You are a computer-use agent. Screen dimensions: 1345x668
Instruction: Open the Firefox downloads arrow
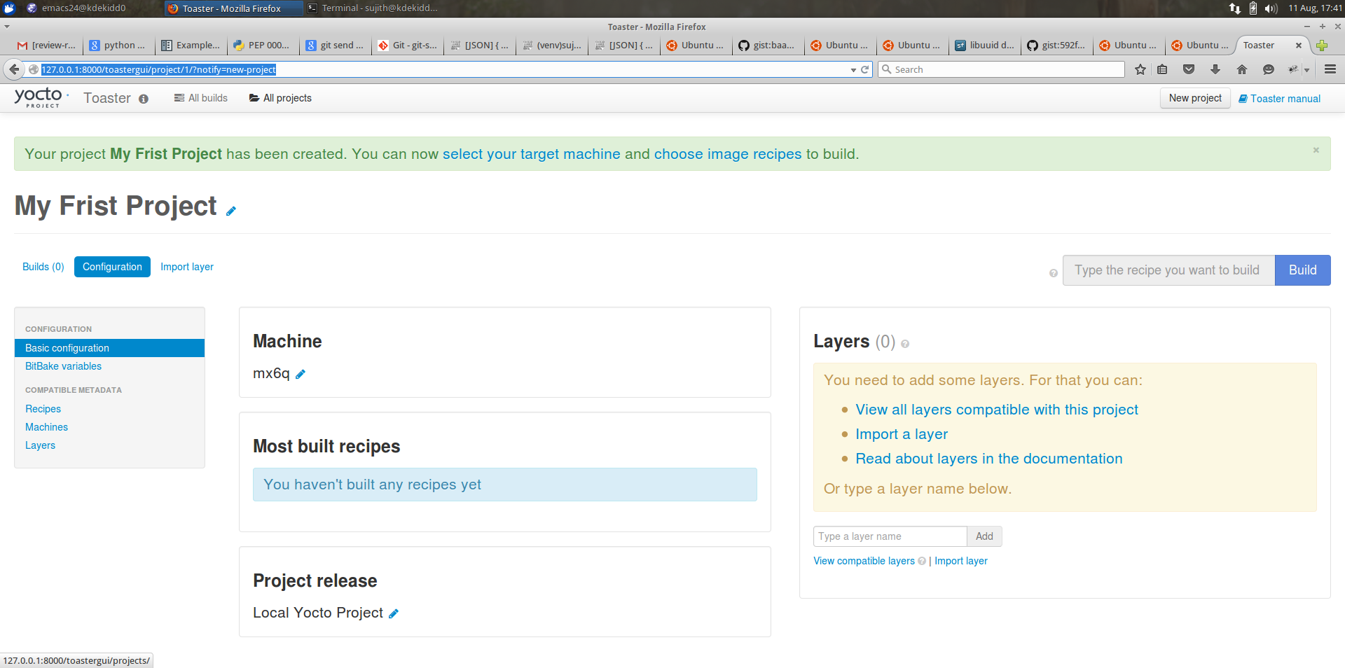pyautogui.click(x=1215, y=69)
